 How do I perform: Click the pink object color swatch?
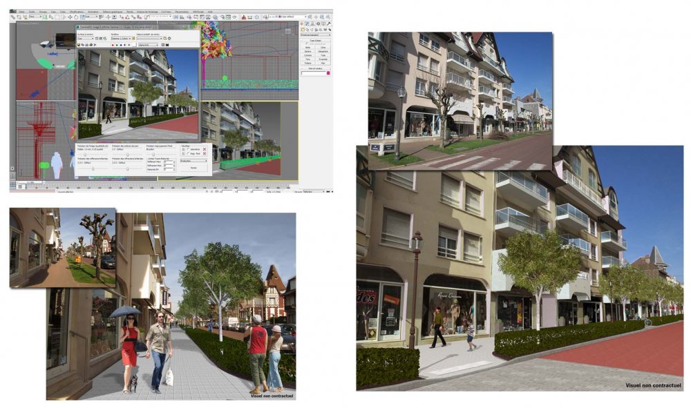(x=328, y=73)
